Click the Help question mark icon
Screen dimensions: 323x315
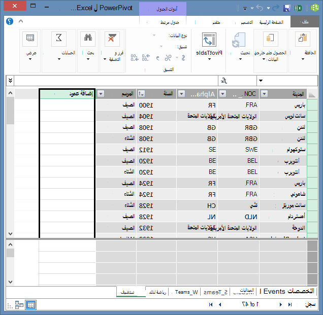(10, 21)
